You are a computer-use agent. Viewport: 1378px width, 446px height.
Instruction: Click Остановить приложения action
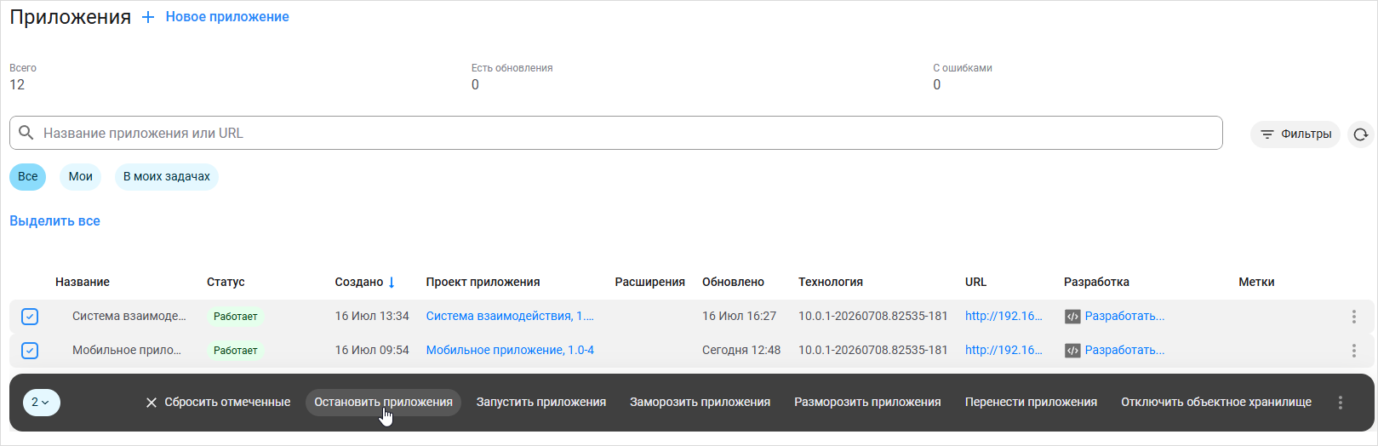pos(383,403)
